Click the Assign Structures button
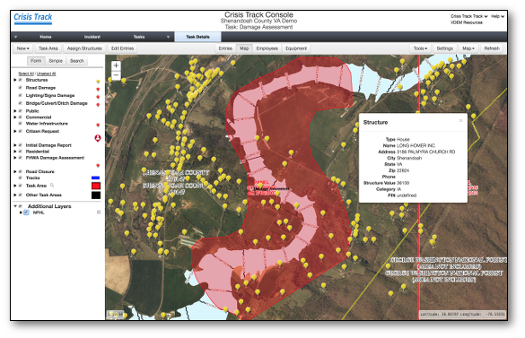 pyautogui.click(x=84, y=48)
